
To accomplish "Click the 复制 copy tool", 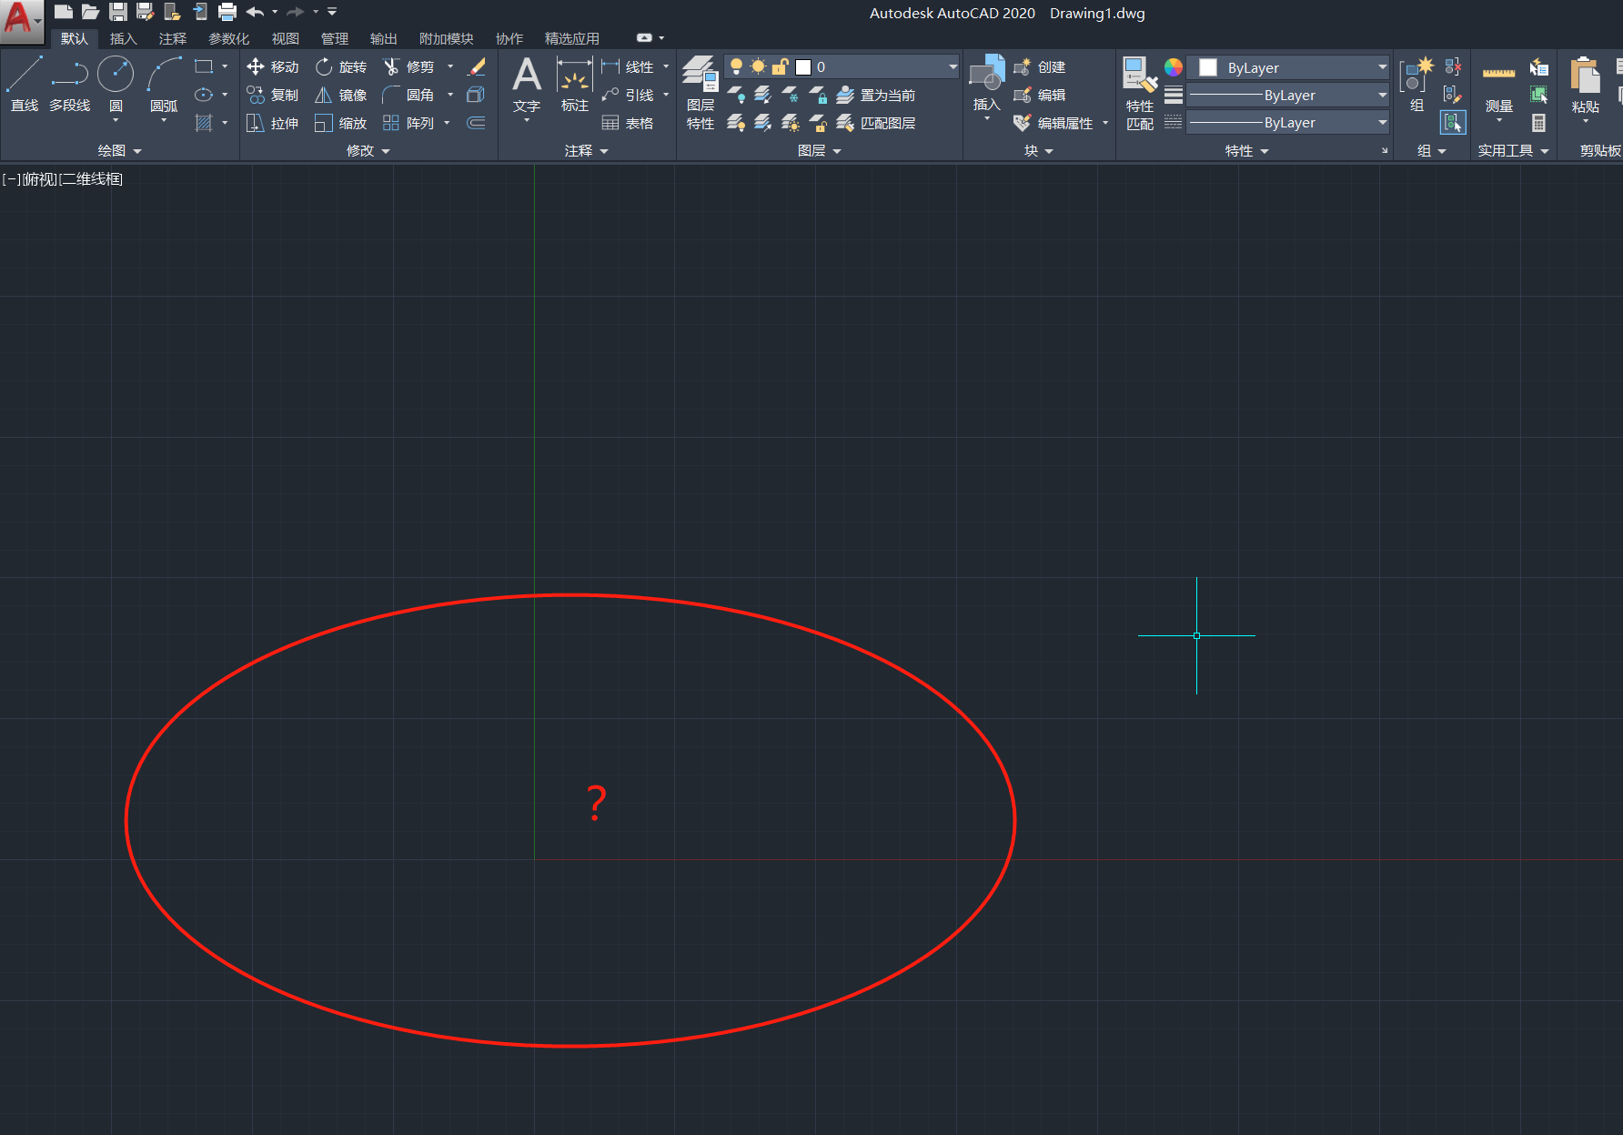I will (273, 95).
